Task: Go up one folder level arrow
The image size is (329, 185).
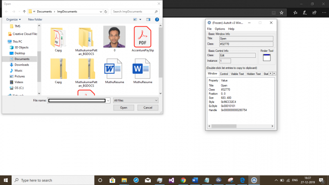Action: [24, 12]
